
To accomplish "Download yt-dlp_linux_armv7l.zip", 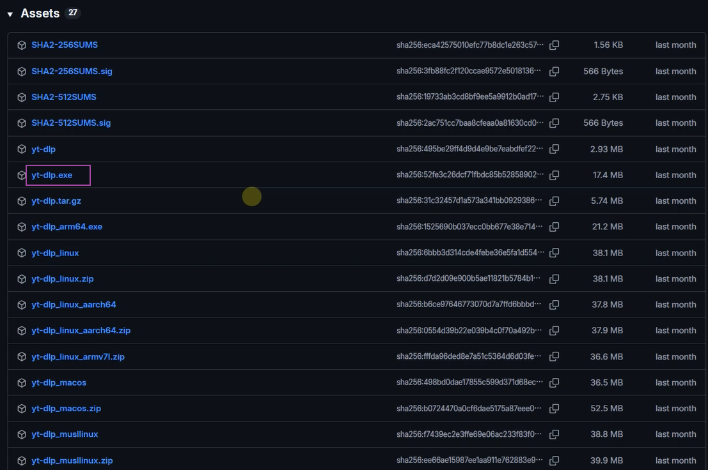I will coord(78,356).
